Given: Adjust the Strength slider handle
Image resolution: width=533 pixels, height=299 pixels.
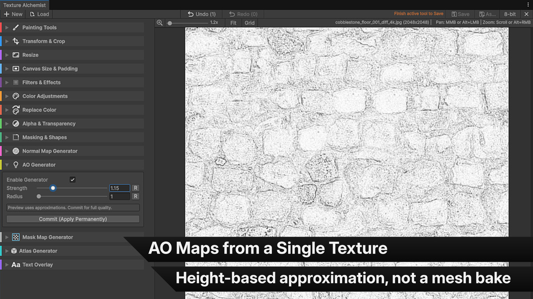Looking at the screenshot, I should tap(53, 188).
